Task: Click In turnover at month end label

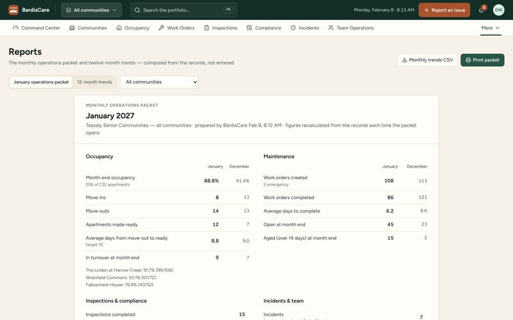Action: coord(112,258)
